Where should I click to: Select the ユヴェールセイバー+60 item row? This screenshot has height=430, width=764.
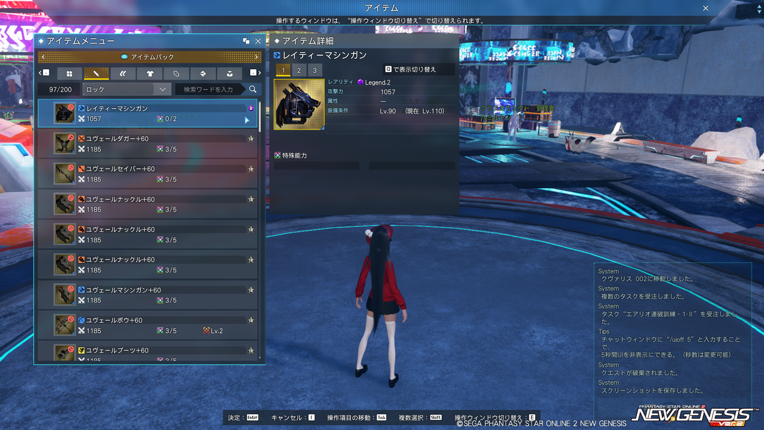click(148, 174)
